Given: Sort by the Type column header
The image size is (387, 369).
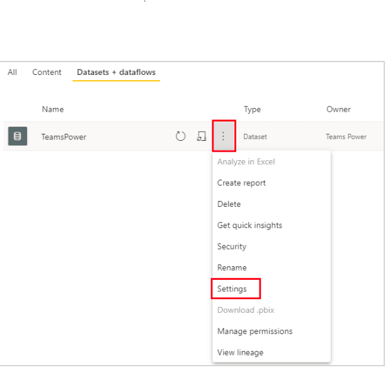Looking at the screenshot, I should [x=253, y=110].
